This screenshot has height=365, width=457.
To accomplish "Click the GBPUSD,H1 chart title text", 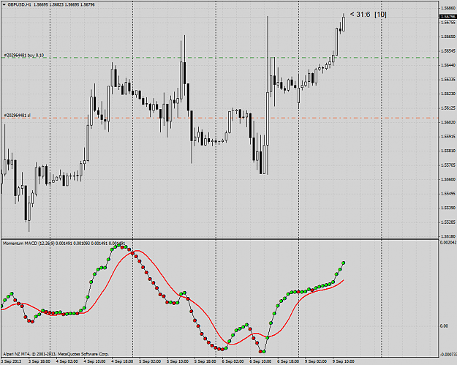I will tap(19, 4).
